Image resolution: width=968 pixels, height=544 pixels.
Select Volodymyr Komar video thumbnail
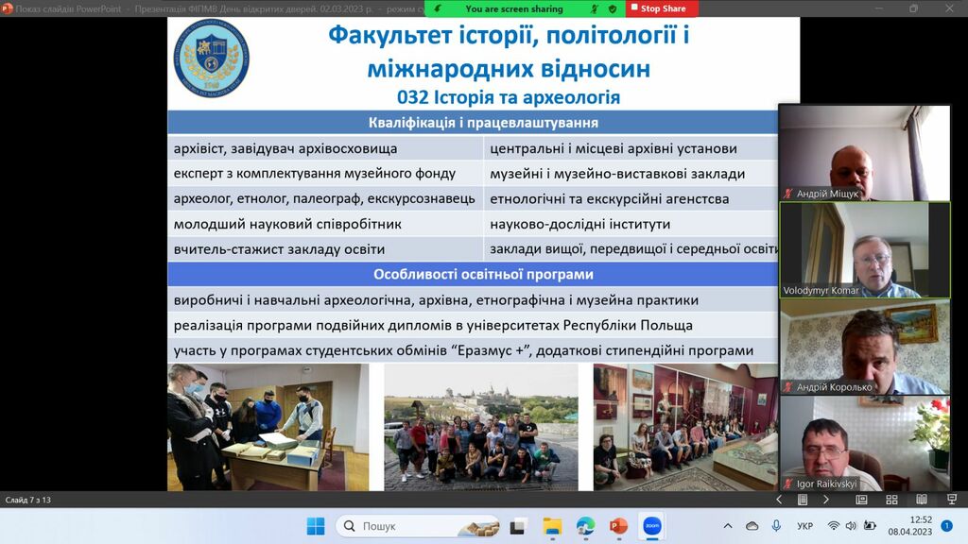coord(864,250)
